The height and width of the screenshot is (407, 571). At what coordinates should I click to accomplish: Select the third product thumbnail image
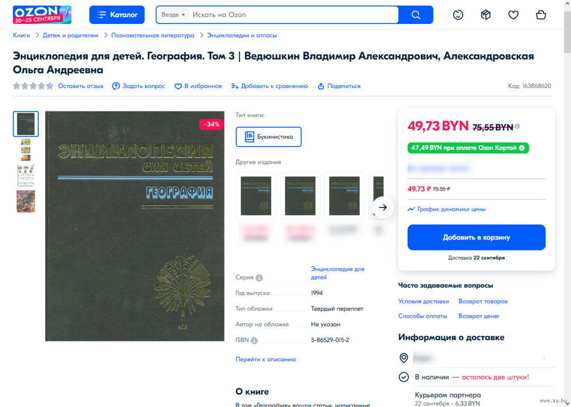[x=26, y=175]
